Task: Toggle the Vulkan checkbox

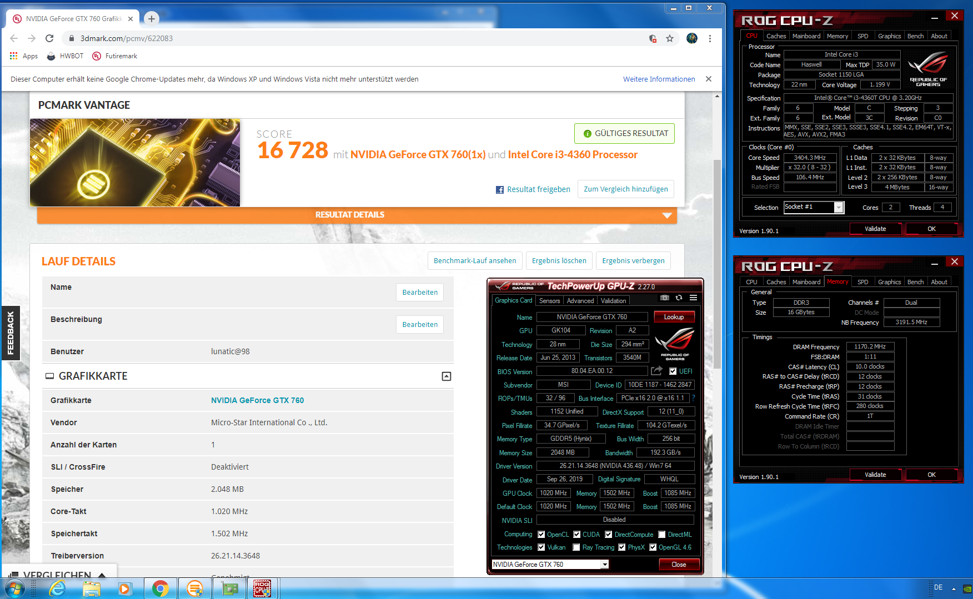Action: click(x=541, y=547)
